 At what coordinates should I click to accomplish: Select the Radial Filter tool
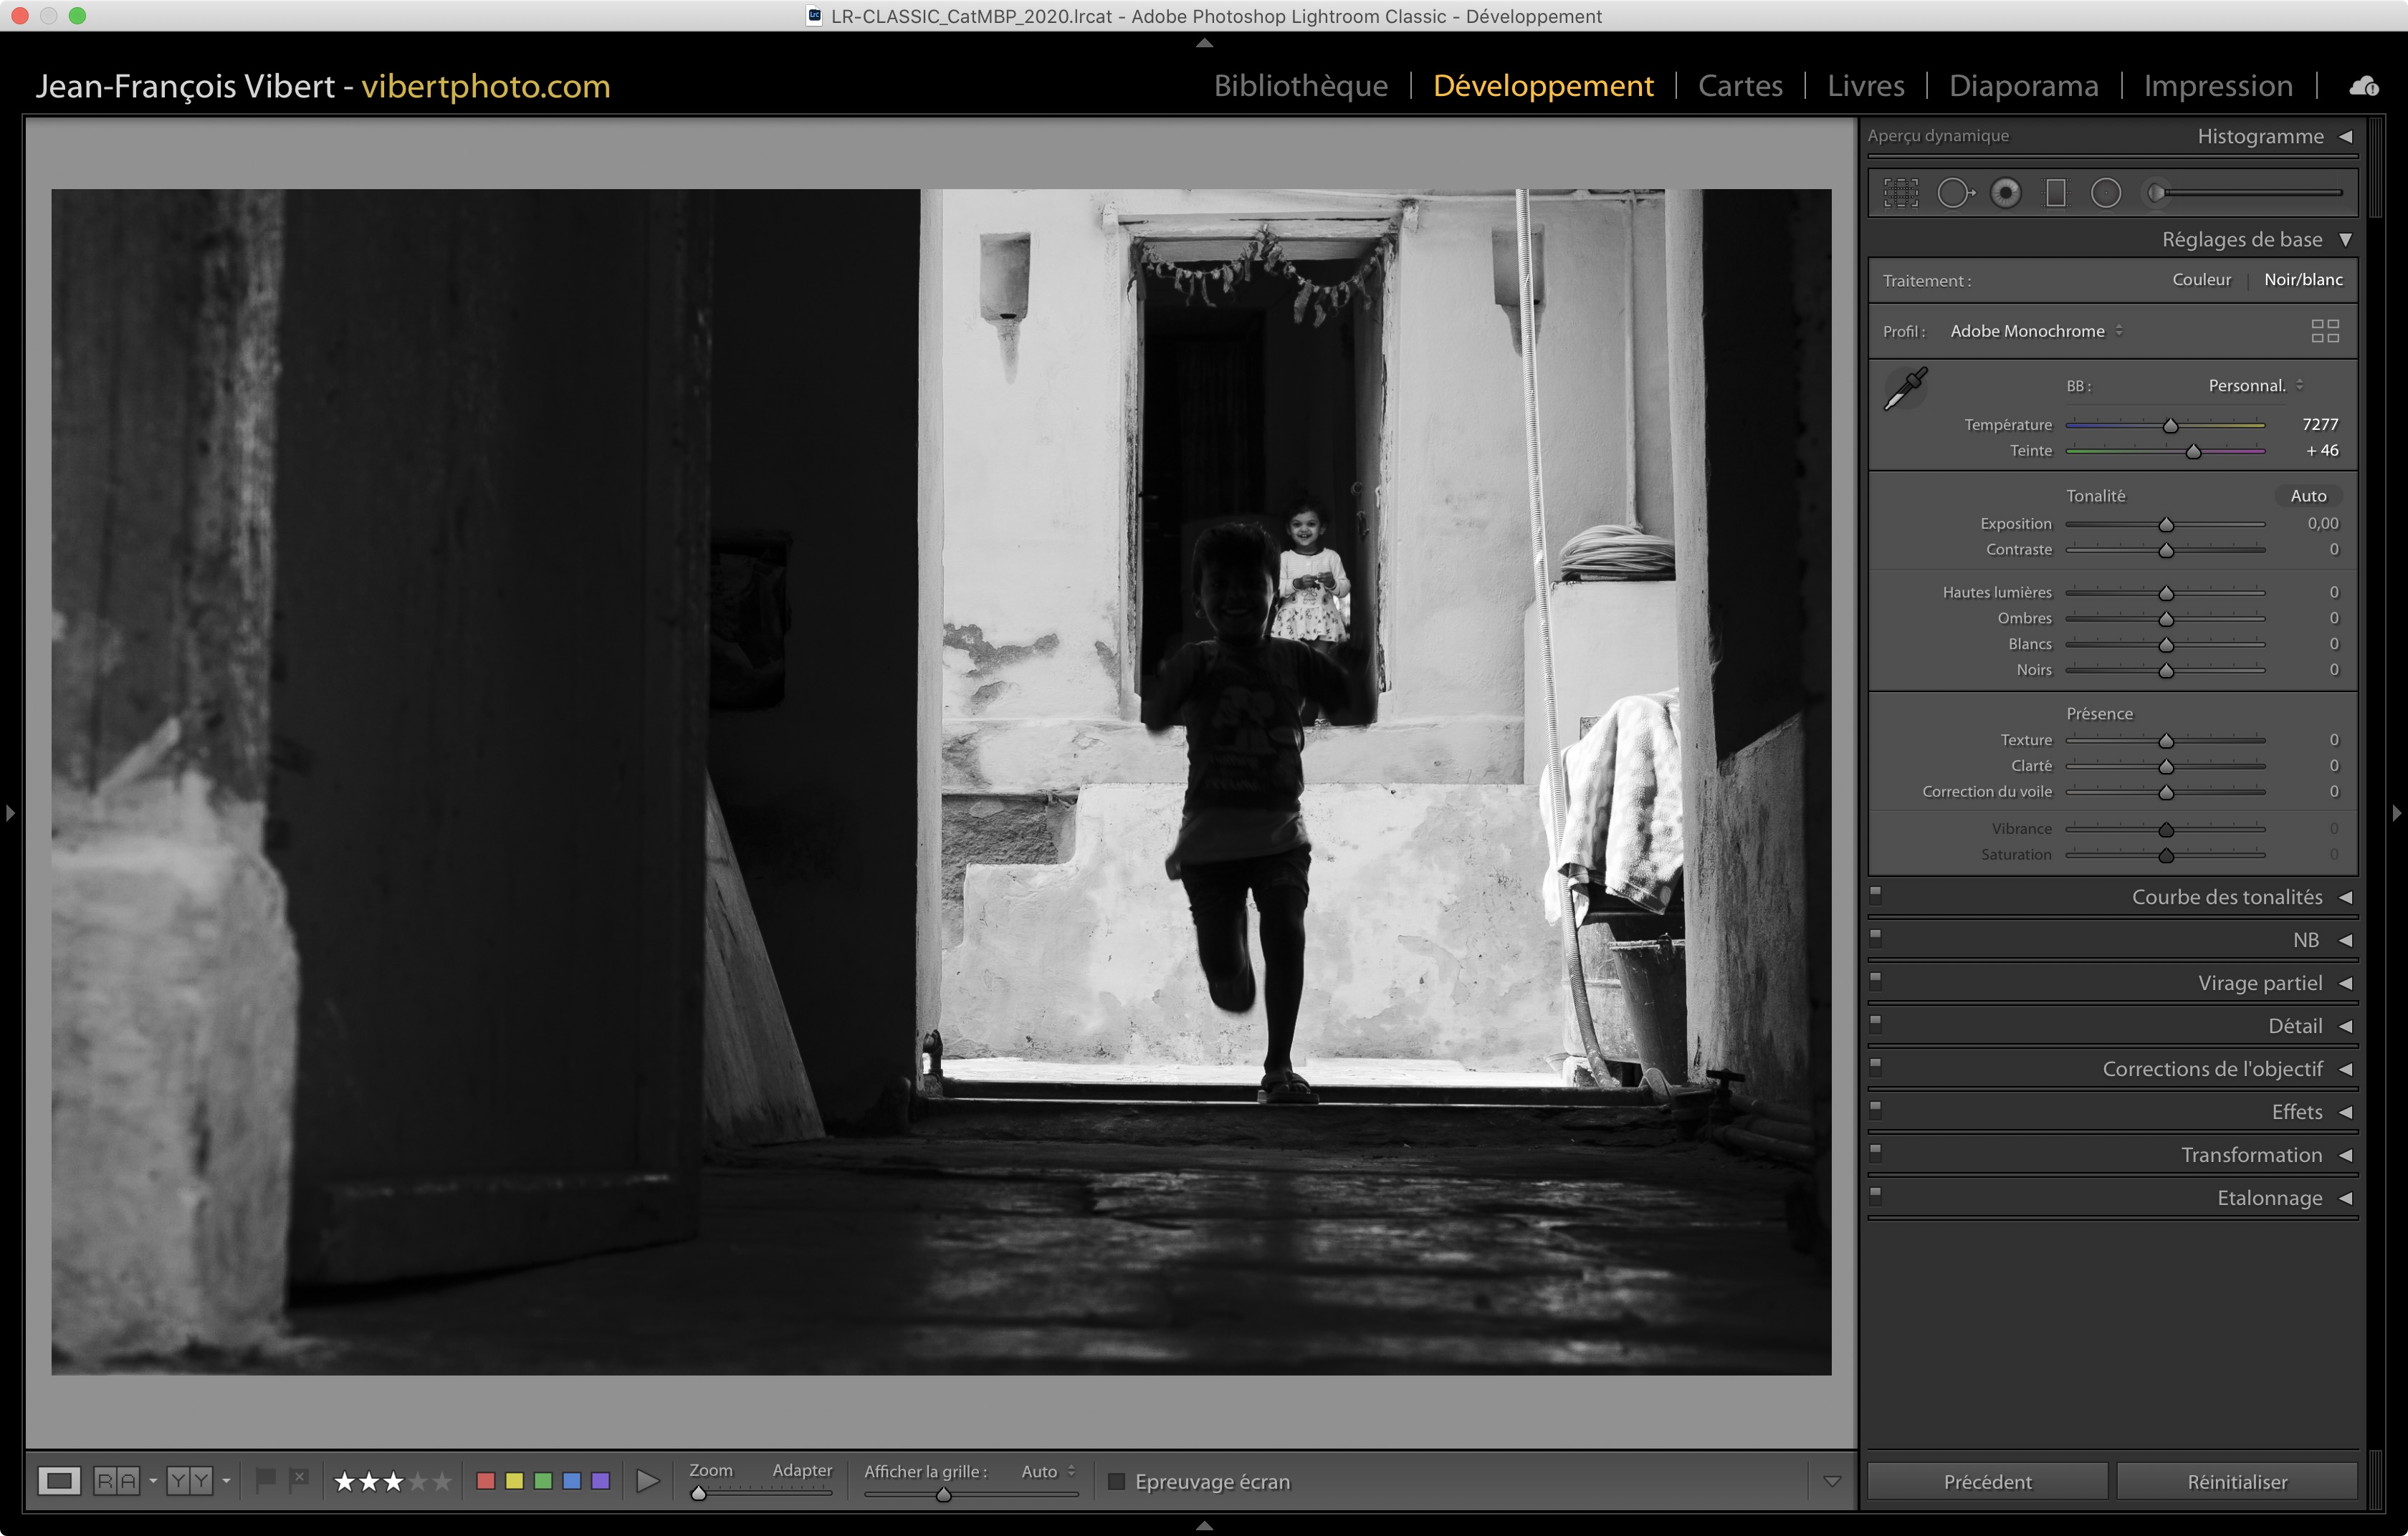click(x=2105, y=193)
